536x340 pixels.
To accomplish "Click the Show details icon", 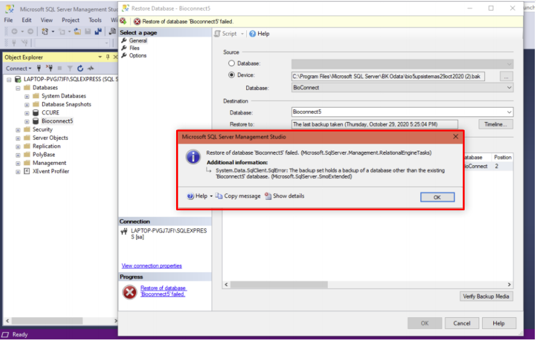I will [x=268, y=196].
